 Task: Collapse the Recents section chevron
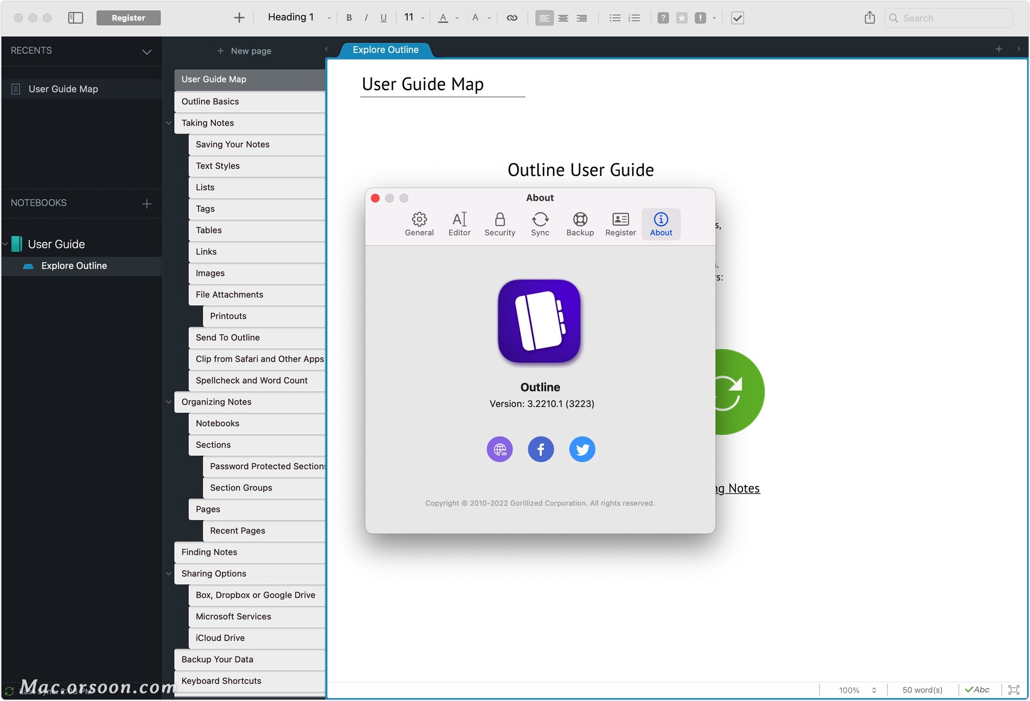click(146, 52)
